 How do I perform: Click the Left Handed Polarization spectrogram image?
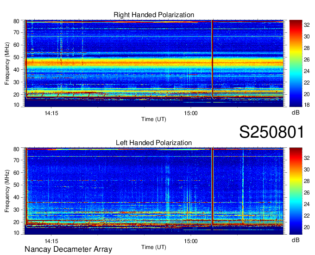point(154,191)
